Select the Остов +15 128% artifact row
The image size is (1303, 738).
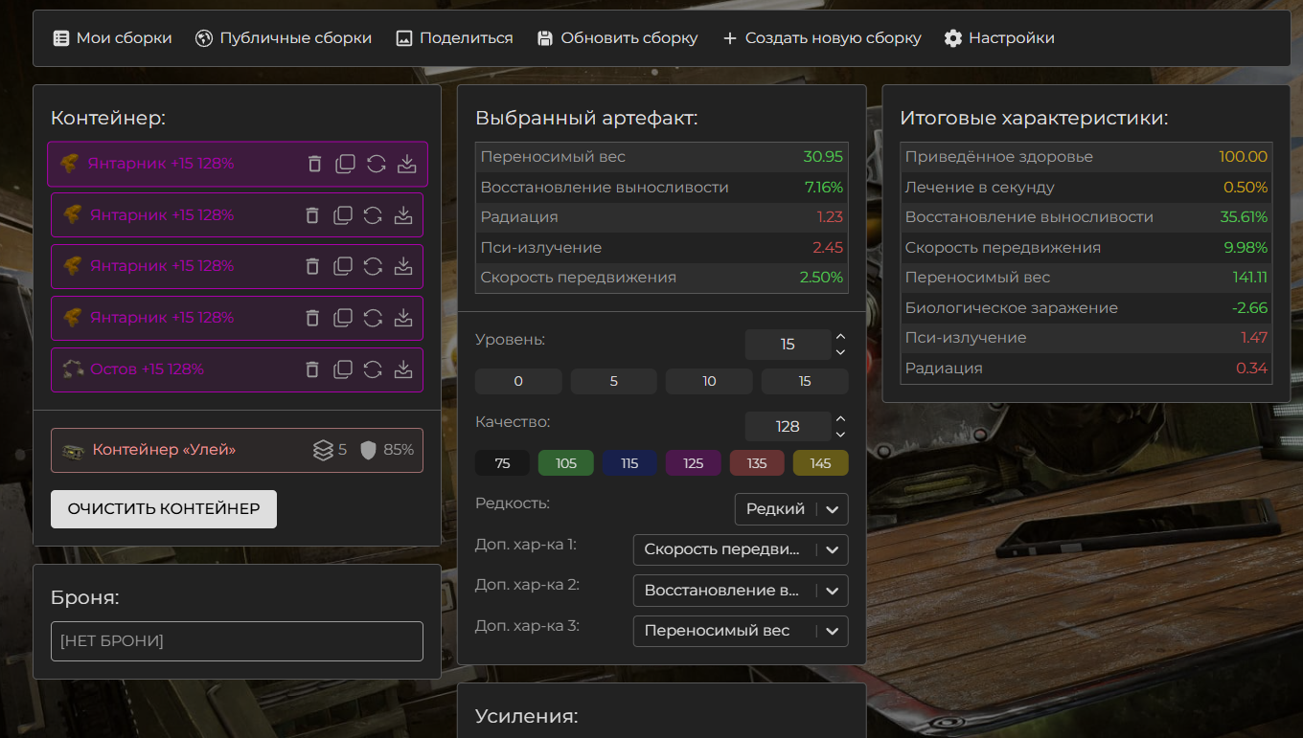click(x=237, y=369)
